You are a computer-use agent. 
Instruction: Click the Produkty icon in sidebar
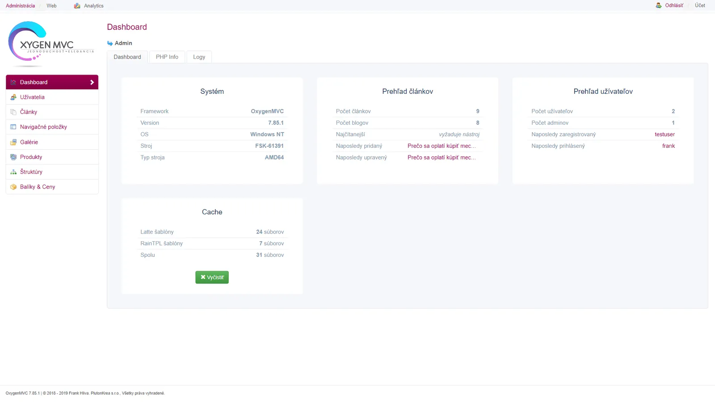13,157
